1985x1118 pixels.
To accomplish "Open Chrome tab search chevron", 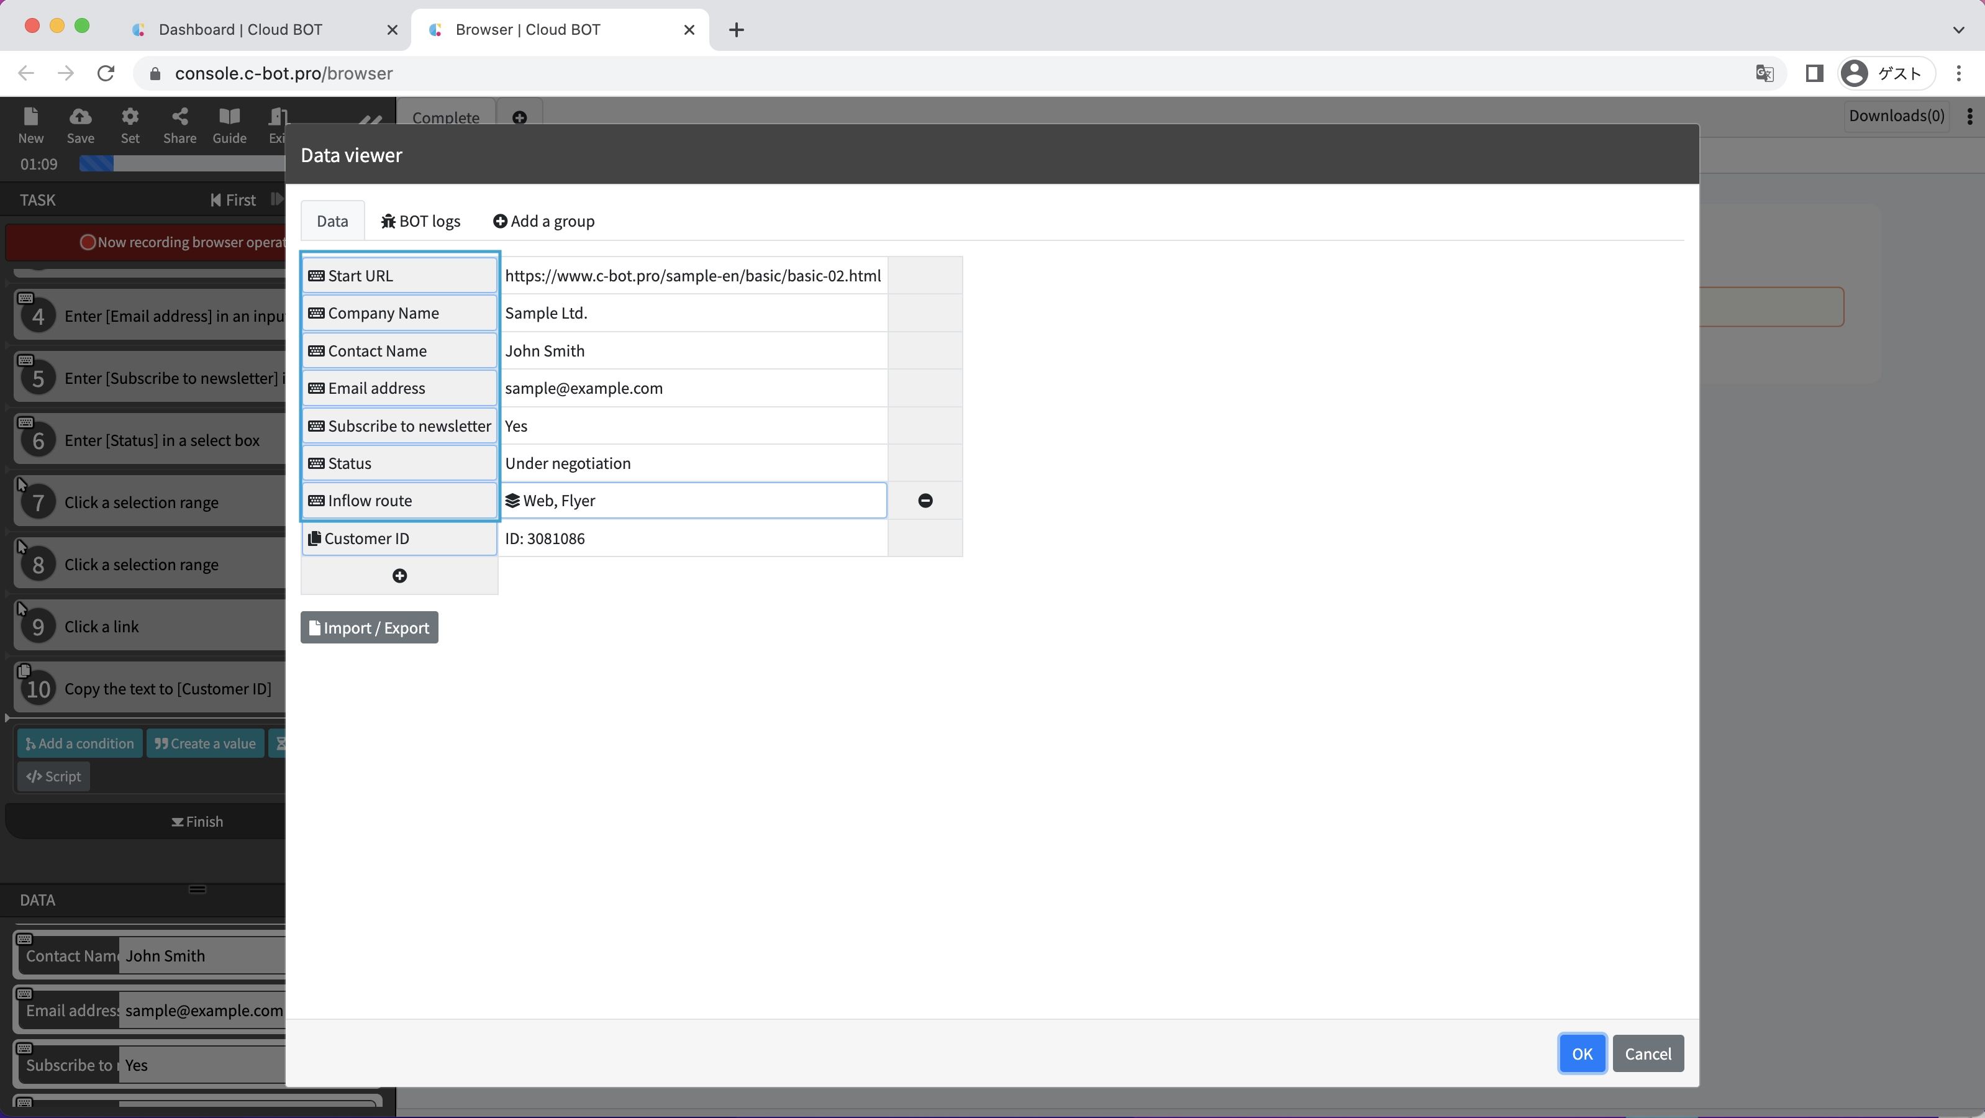I will [1958, 30].
